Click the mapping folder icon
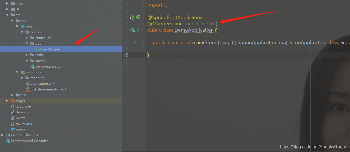Viewport: 350px width, 152px height. pos(27,78)
